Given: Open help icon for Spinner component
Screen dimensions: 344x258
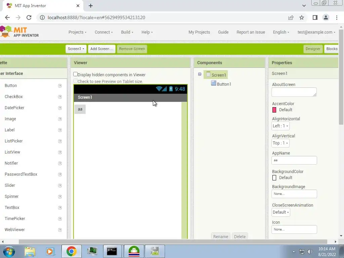Looking at the screenshot, I should (x=60, y=197).
